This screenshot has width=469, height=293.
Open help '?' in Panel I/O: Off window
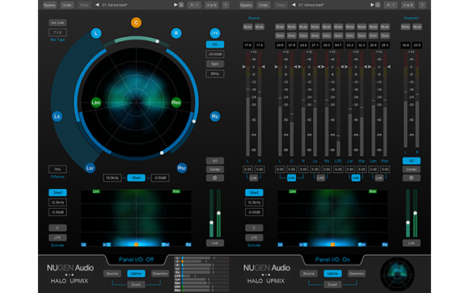pos(226,5)
